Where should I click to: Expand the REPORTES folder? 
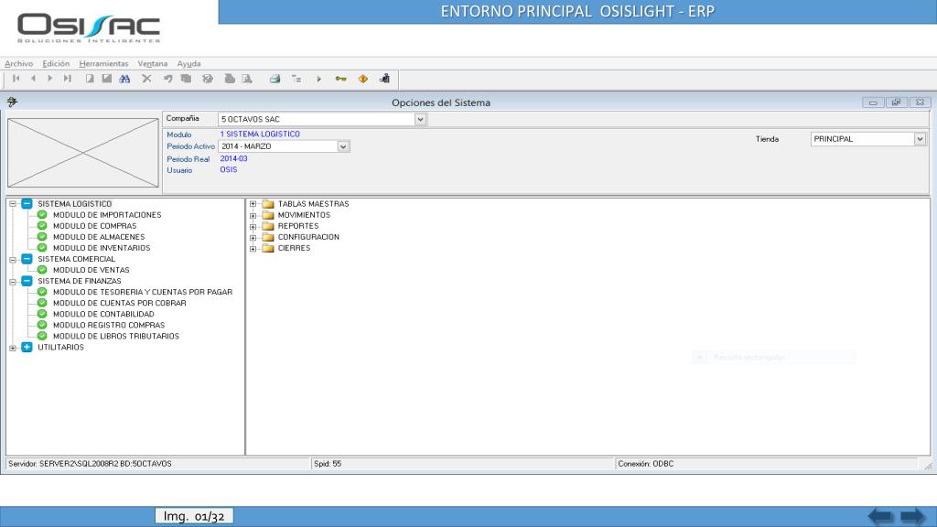[x=253, y=227]
